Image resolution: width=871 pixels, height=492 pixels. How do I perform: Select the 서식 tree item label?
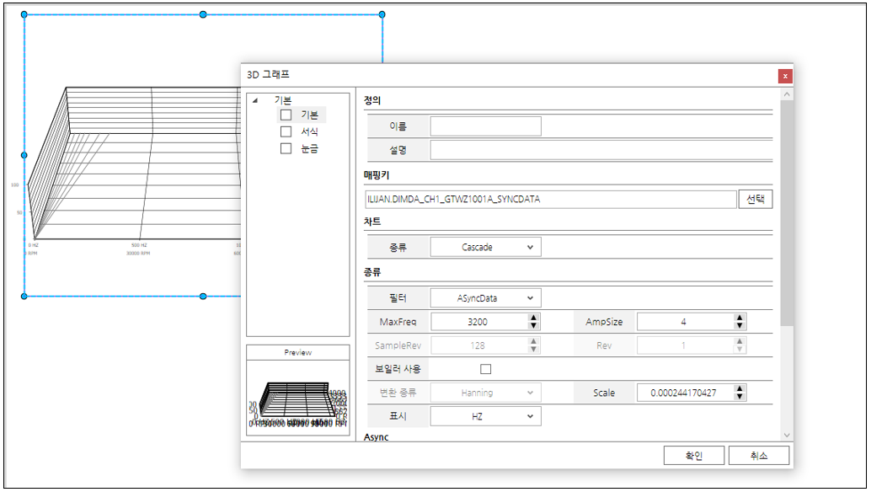[x=309, y=131]
